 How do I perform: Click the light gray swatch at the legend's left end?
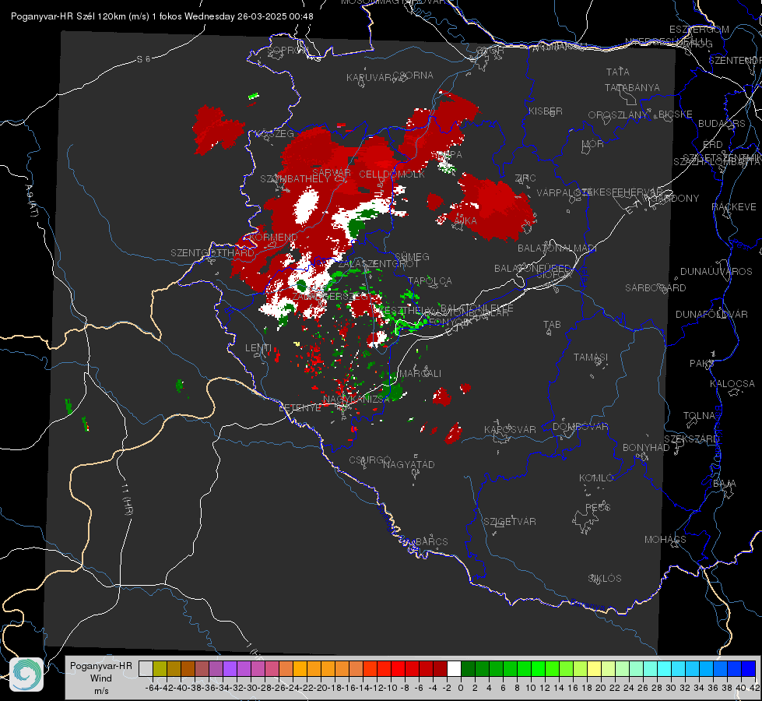(146, 669)
